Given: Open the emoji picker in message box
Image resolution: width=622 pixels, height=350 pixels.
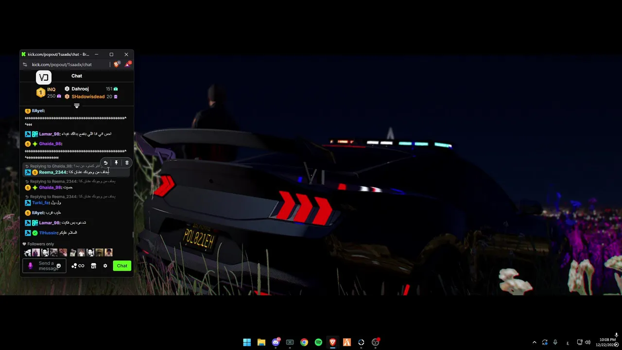Looking at the screenshot, I should pyautogui.click(x=59, y=266).
